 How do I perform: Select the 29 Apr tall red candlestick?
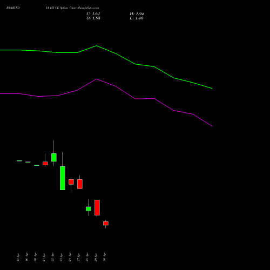pyautogui.click(x=97, y=207)
